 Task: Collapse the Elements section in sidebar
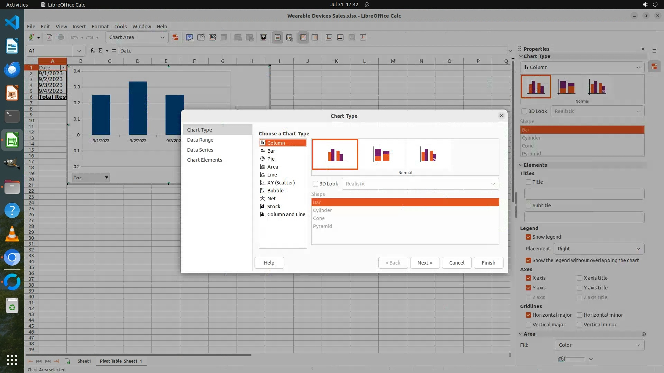pos(521,165)
